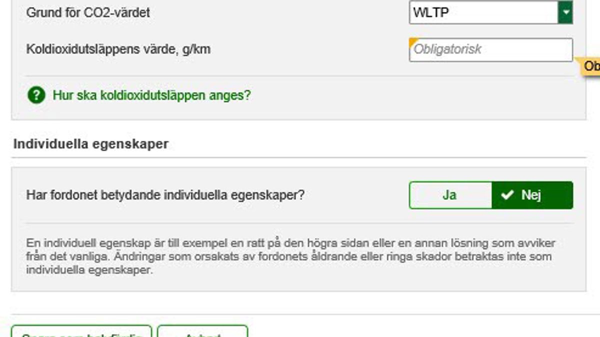This screenshot has height=337, width=600.
Task: Click the partially visible save-as-draft button
Action: pos(81,332)
